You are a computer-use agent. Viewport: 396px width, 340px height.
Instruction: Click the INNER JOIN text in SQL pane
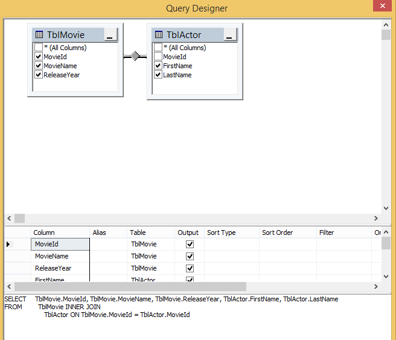point(83,307)
